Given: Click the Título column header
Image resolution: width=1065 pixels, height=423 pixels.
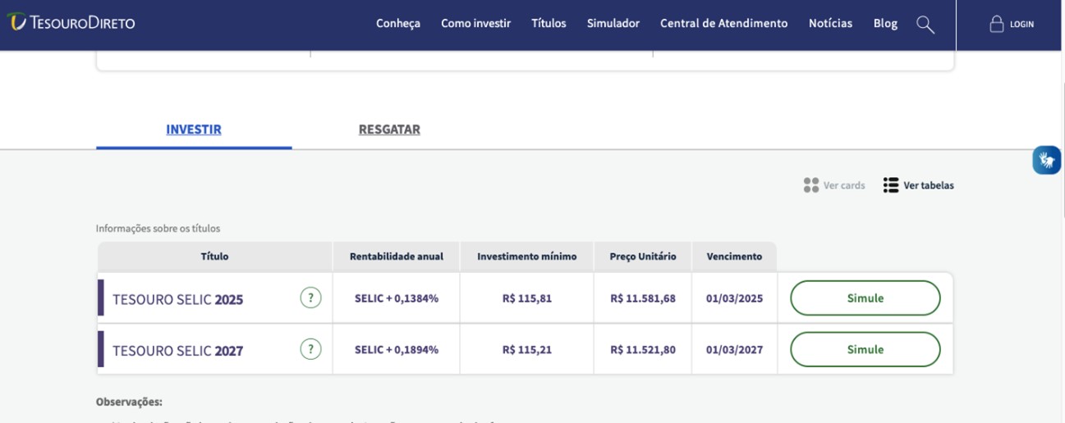Looking at the screenshot, I should point(215,257).
